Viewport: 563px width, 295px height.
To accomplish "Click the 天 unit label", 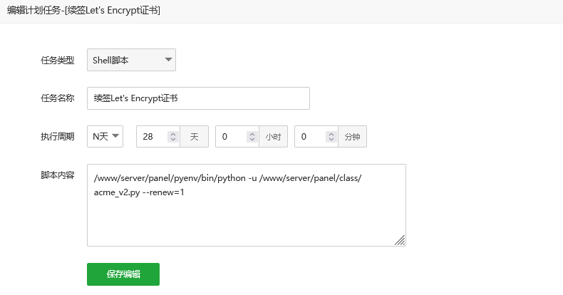I will pos(195,136).
